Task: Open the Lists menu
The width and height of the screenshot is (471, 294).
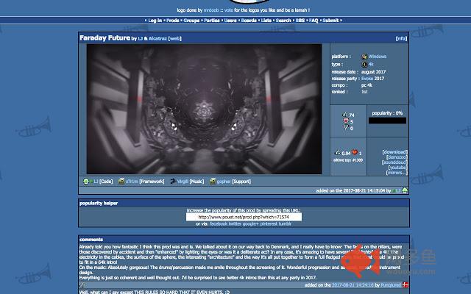Action: (266, 21)
